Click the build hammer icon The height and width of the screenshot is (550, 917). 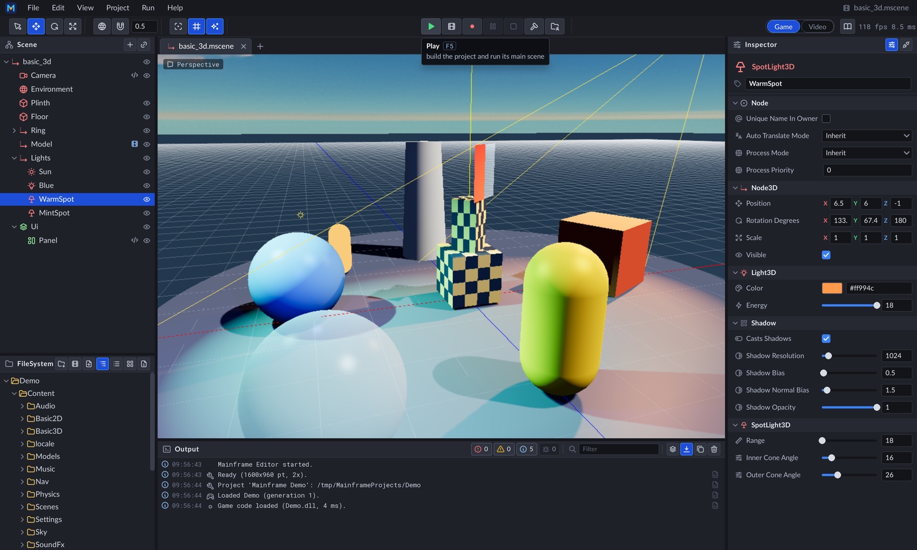click(x=534, y=26)
